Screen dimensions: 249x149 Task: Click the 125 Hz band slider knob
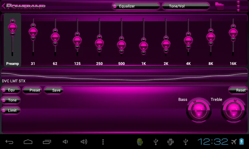click(77, 40)
